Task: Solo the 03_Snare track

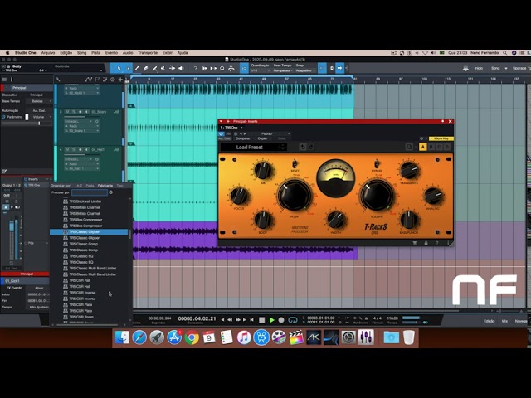Action: pyautogui.click(x=74, y=112)
